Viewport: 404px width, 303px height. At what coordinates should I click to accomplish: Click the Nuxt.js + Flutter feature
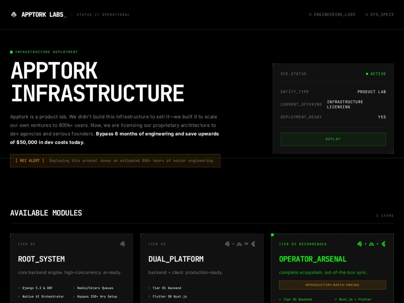point(355,299)
